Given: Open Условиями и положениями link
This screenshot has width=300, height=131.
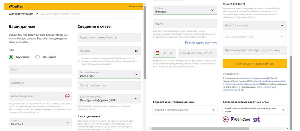Looking at the screenshot, I should click(252, 78).
